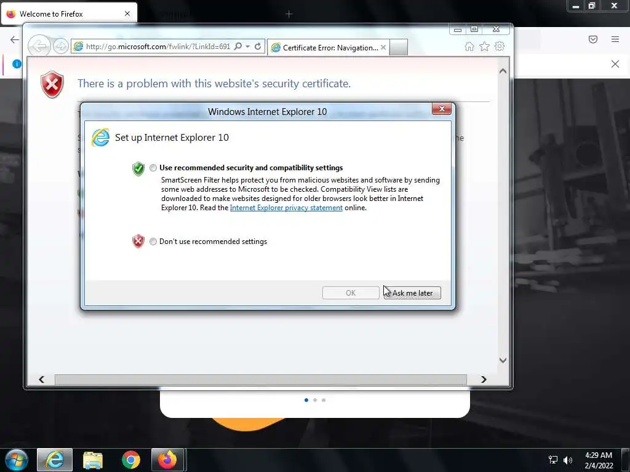This screenshot has height=472, width=630.
Task: Close the Certificate Error tab in IE
Action: [x=383, y=47]
